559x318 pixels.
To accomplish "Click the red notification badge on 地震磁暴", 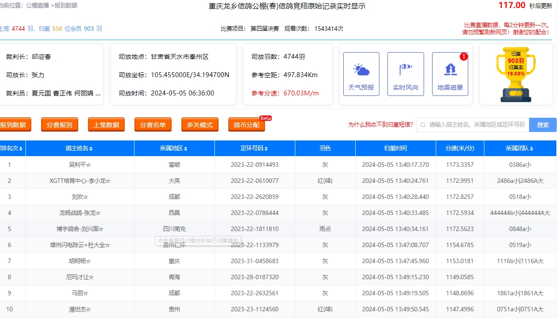I will 463,57.
